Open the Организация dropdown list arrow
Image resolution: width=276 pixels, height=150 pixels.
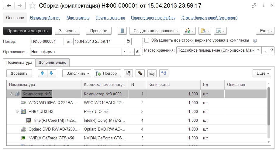[125, 52]
